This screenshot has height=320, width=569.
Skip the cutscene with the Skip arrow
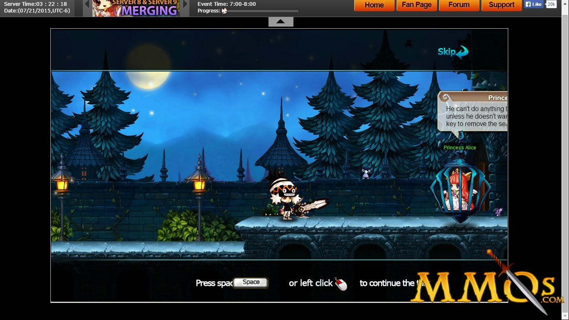pos(453,52)
